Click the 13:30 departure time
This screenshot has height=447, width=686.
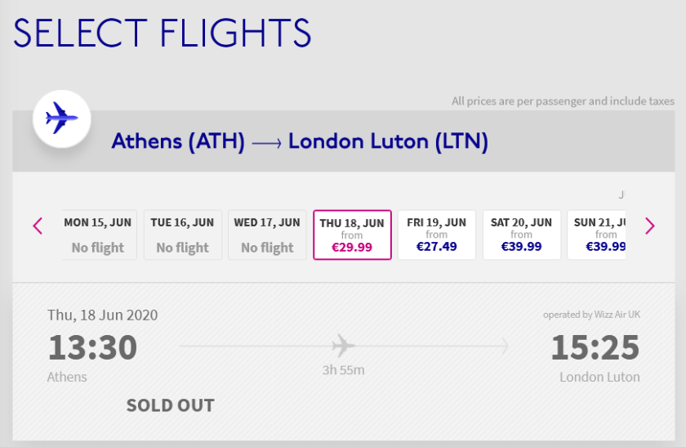point(92,348)
